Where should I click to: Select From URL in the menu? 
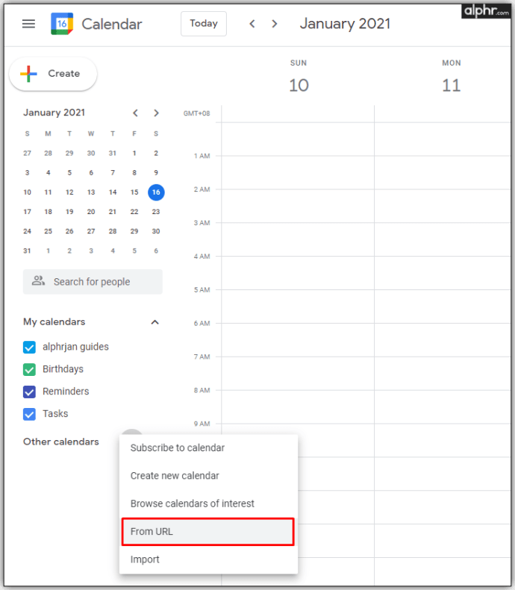coord(208,531)
